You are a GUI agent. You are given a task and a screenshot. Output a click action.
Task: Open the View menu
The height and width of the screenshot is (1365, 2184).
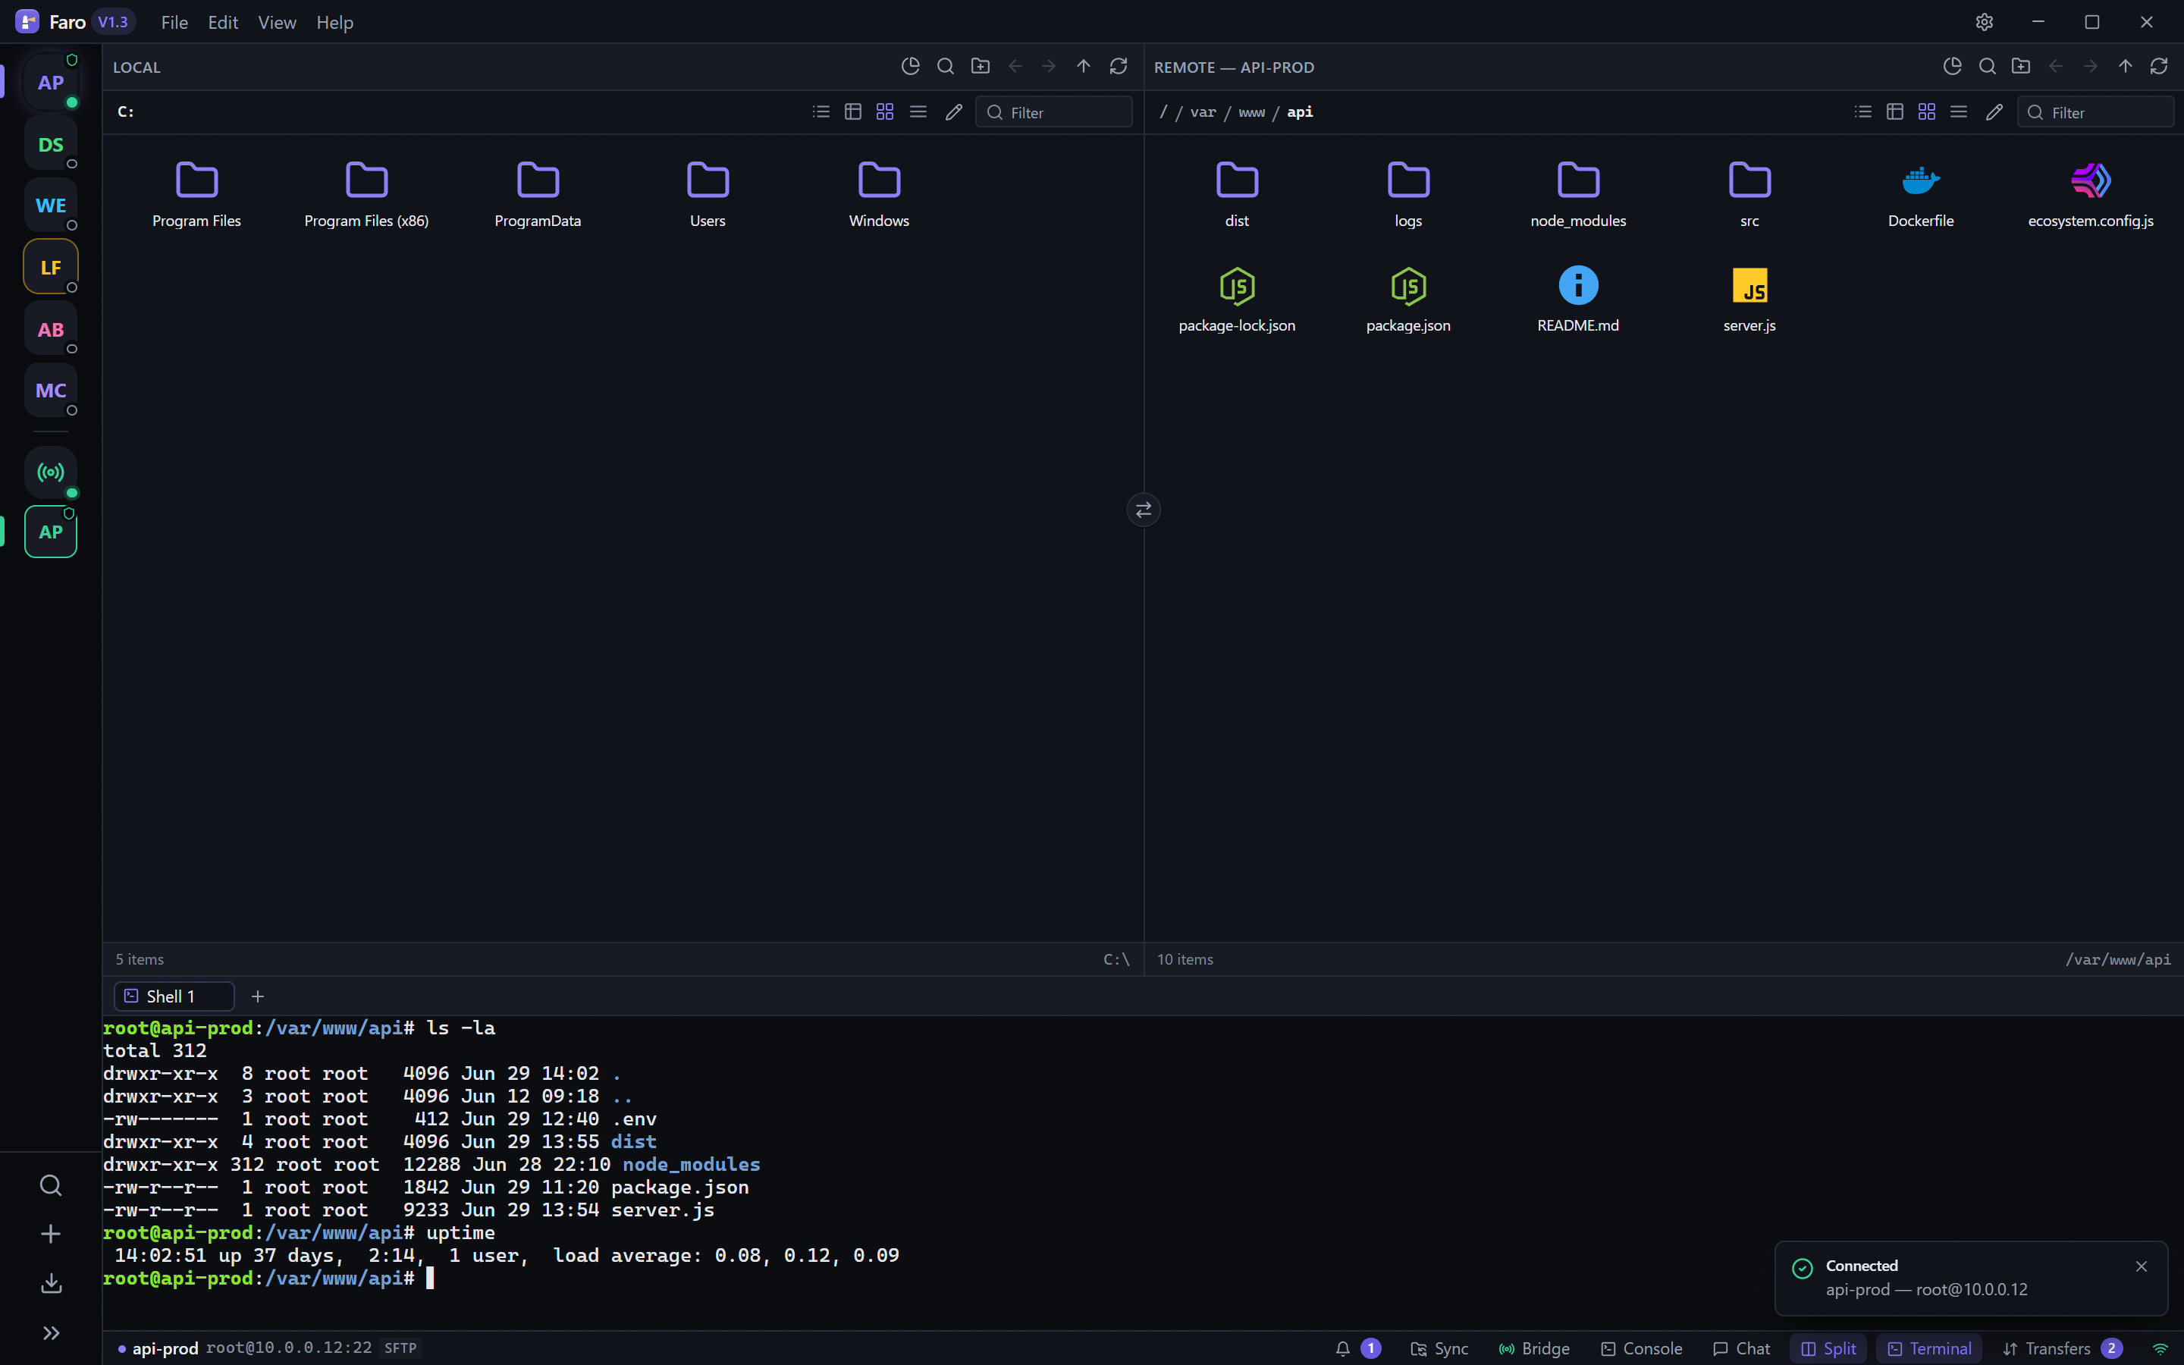[277, 23]
